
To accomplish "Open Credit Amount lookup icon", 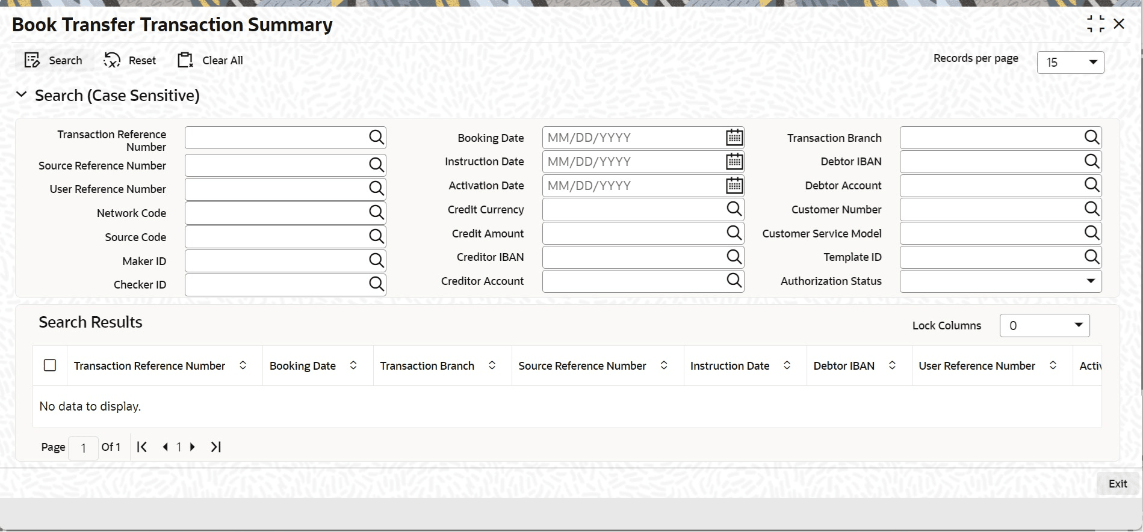I will coord(734,233).
